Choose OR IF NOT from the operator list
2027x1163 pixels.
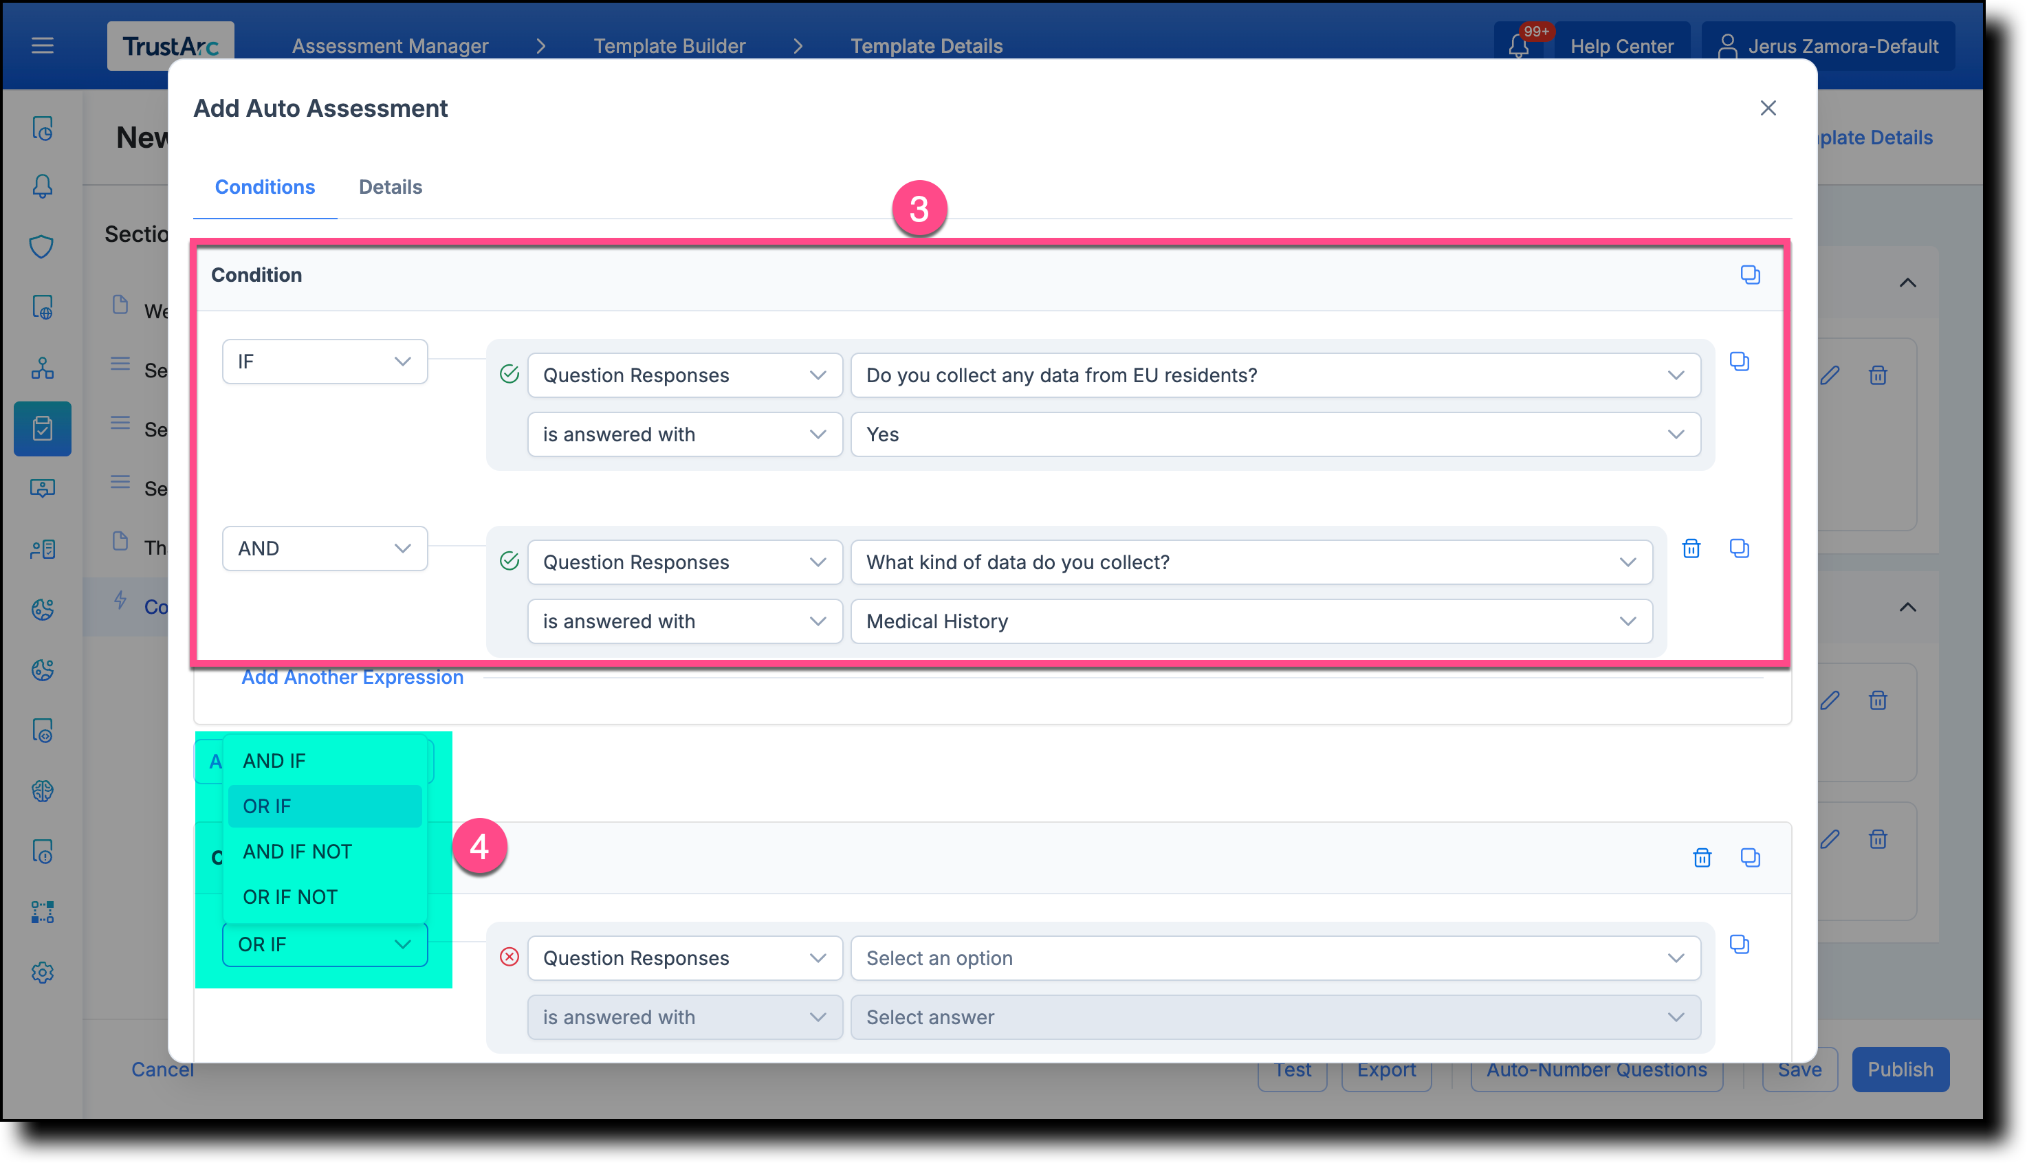(x=325, y=898)
